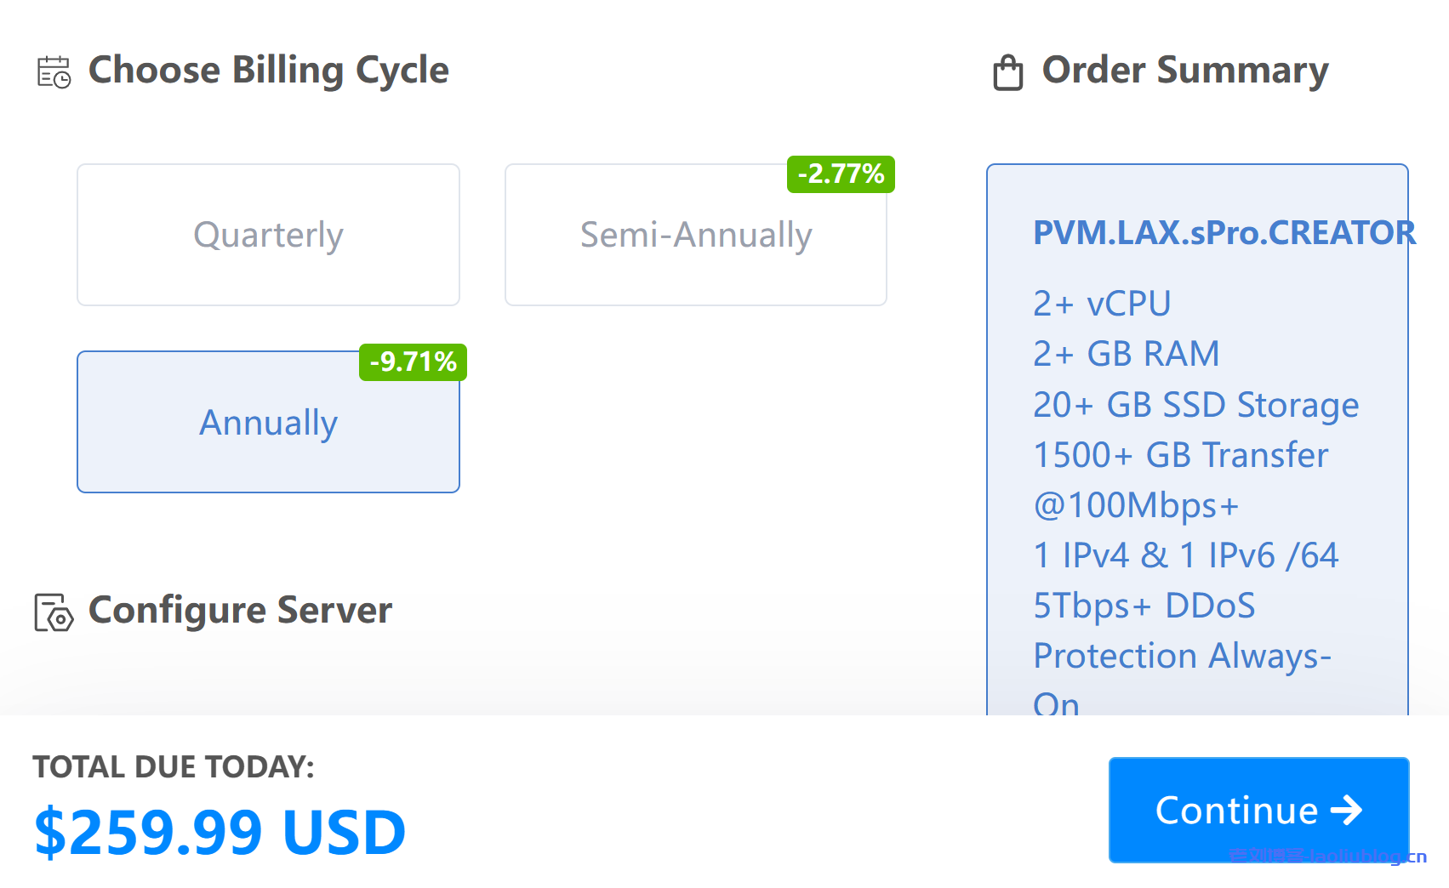Viewport: 1449px width, 888px height.
Task: Click the TOTAL DUE TODAY label
Action: coord(173,766)
